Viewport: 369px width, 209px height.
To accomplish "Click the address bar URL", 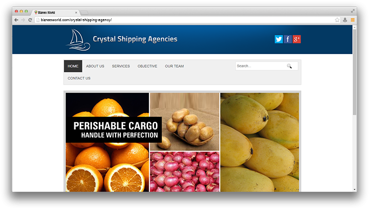I will 76,20.
